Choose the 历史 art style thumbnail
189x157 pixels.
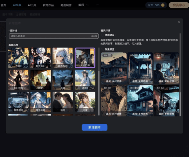pos(41,80)
